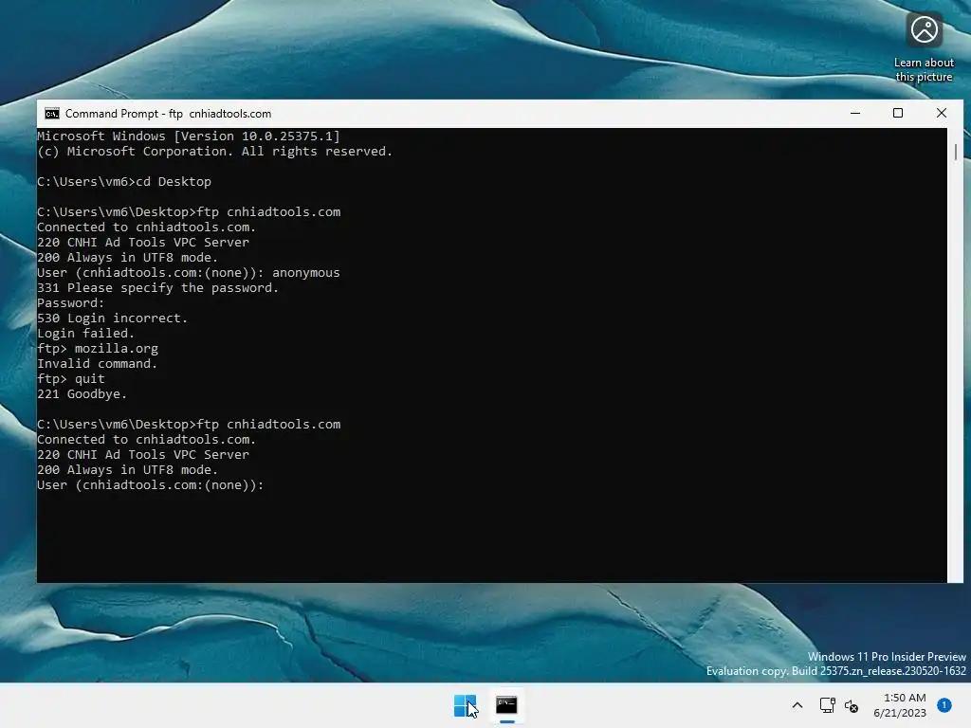Open the clock showing 1:50 AM
Image resolution: width=971 pixels, height=728 pixels.
tap(905, 698)
